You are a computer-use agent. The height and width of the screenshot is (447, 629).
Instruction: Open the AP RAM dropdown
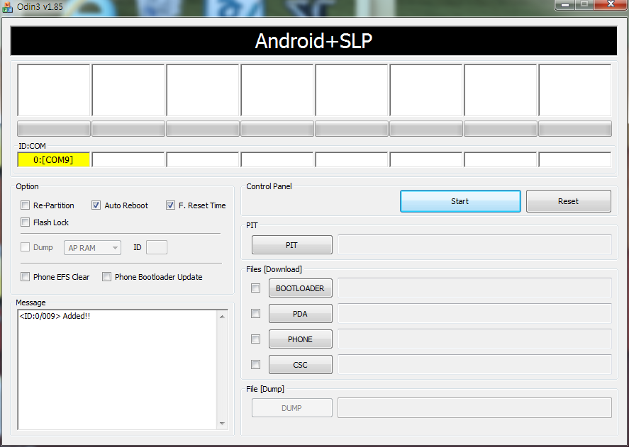(x=93, y=248)
